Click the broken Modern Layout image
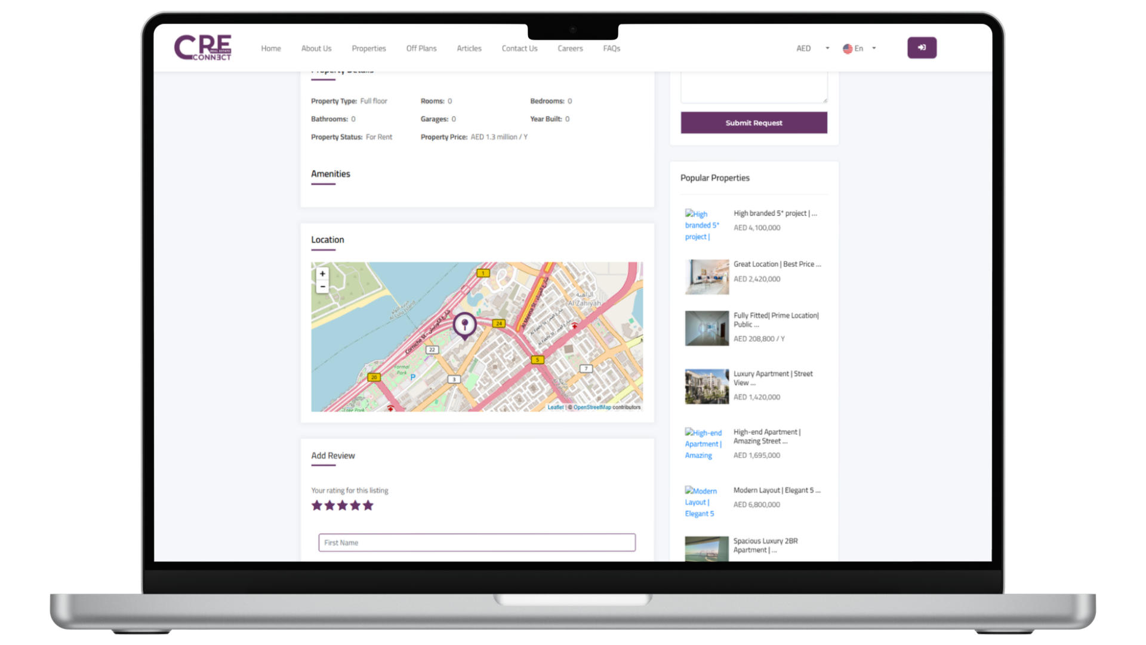The width and height of the screenshot is (1146, 645). tap(701, 502)
